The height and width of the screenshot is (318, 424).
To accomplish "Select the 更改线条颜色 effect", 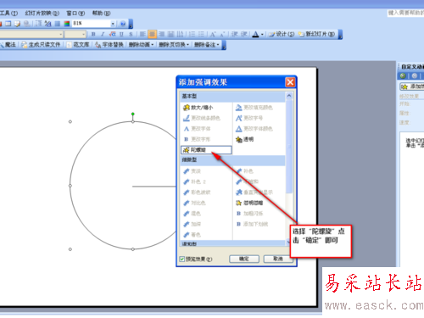I will click(201, 118).
